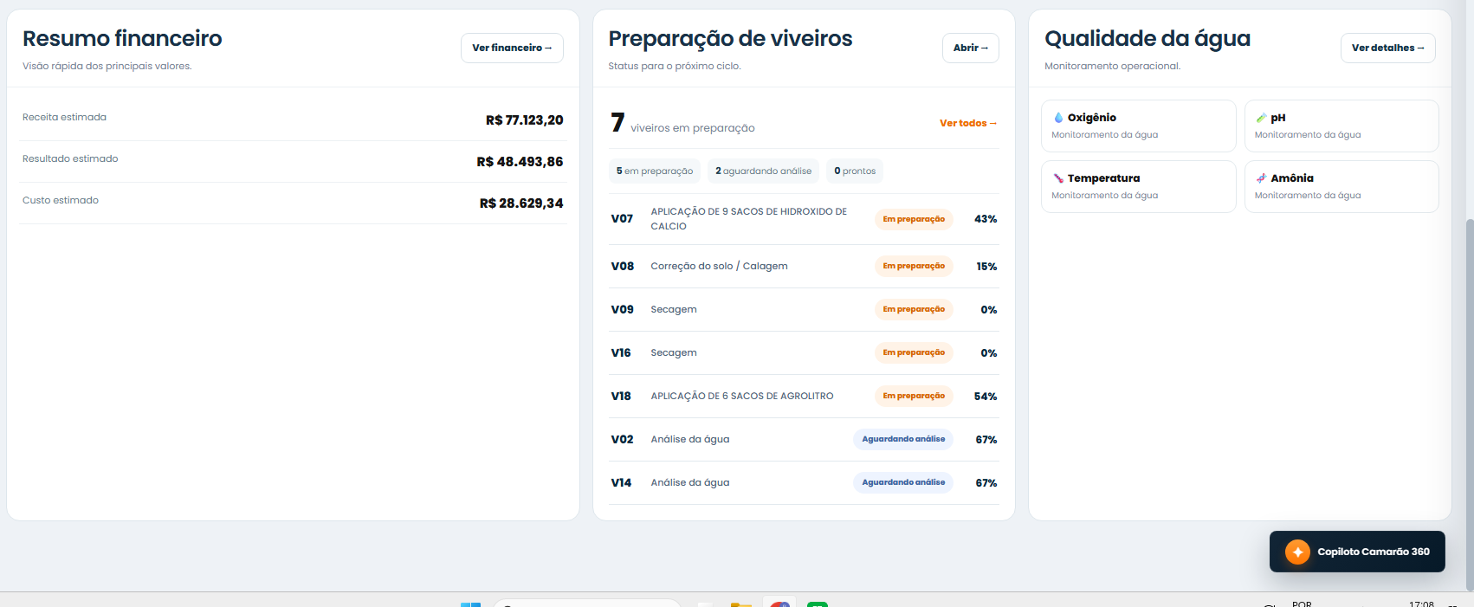1474x607 pixels.
Task: Open viveiro V07 row
Action: click(804, 219)
